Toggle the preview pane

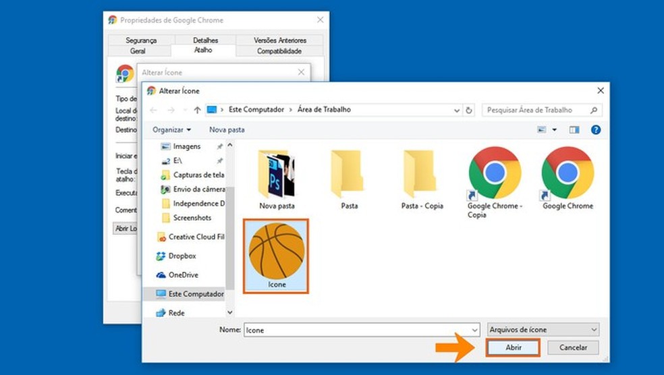point(574,129)
